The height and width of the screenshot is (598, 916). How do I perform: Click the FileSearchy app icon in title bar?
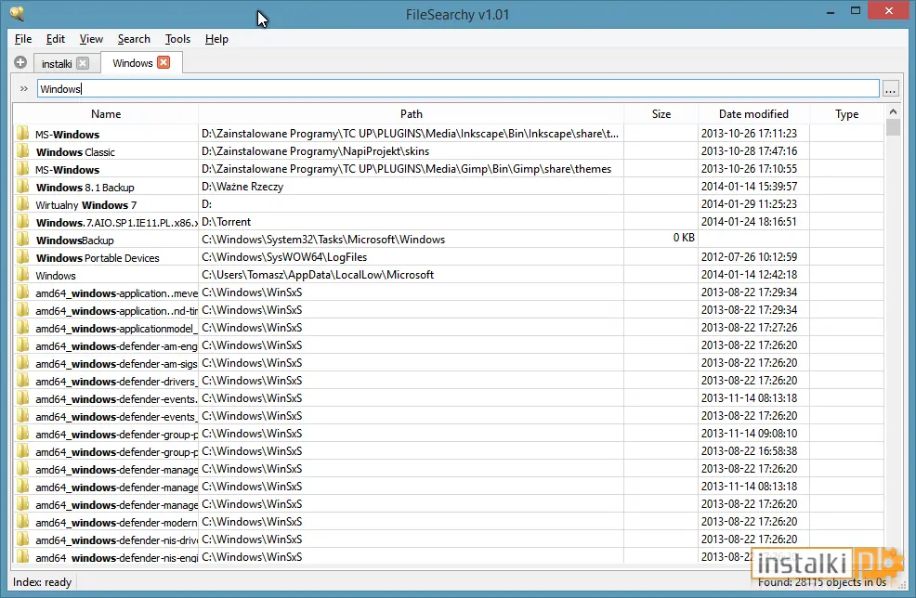tap(18, 13)
